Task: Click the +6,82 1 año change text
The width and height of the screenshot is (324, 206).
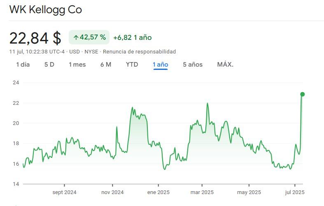Action: coord(133,37)
